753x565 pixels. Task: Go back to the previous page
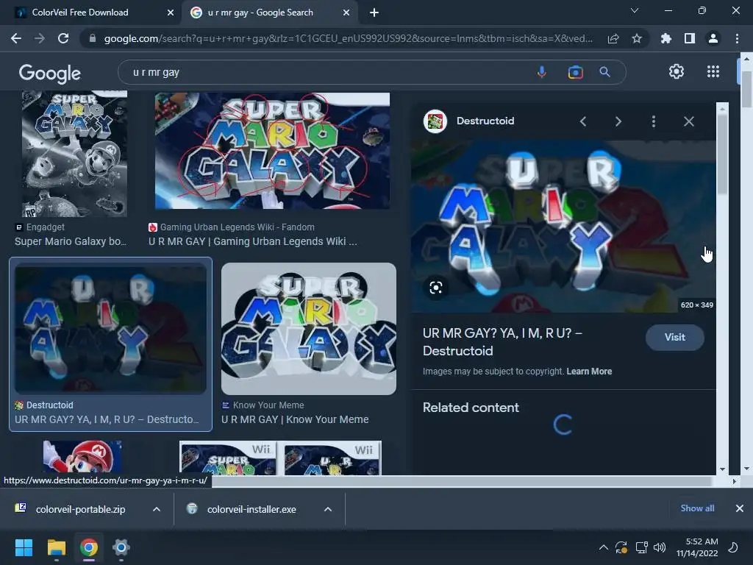click(16, 38)
